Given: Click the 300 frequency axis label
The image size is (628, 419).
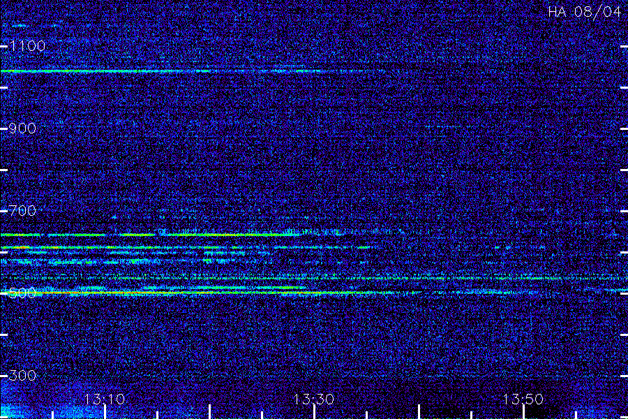Looking at the screenshot, I should click(x=22, y=376).
